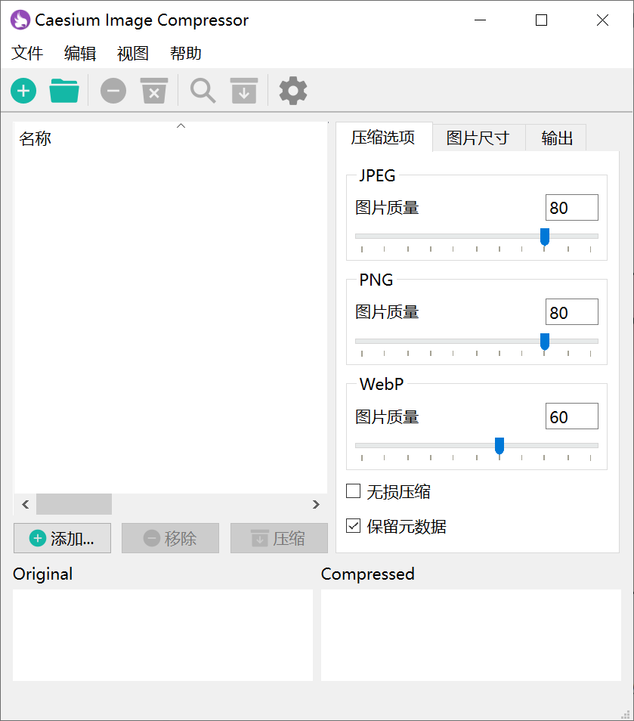Start compression via the toolbar download icon

pyautogui.click(x=243, y=90)
